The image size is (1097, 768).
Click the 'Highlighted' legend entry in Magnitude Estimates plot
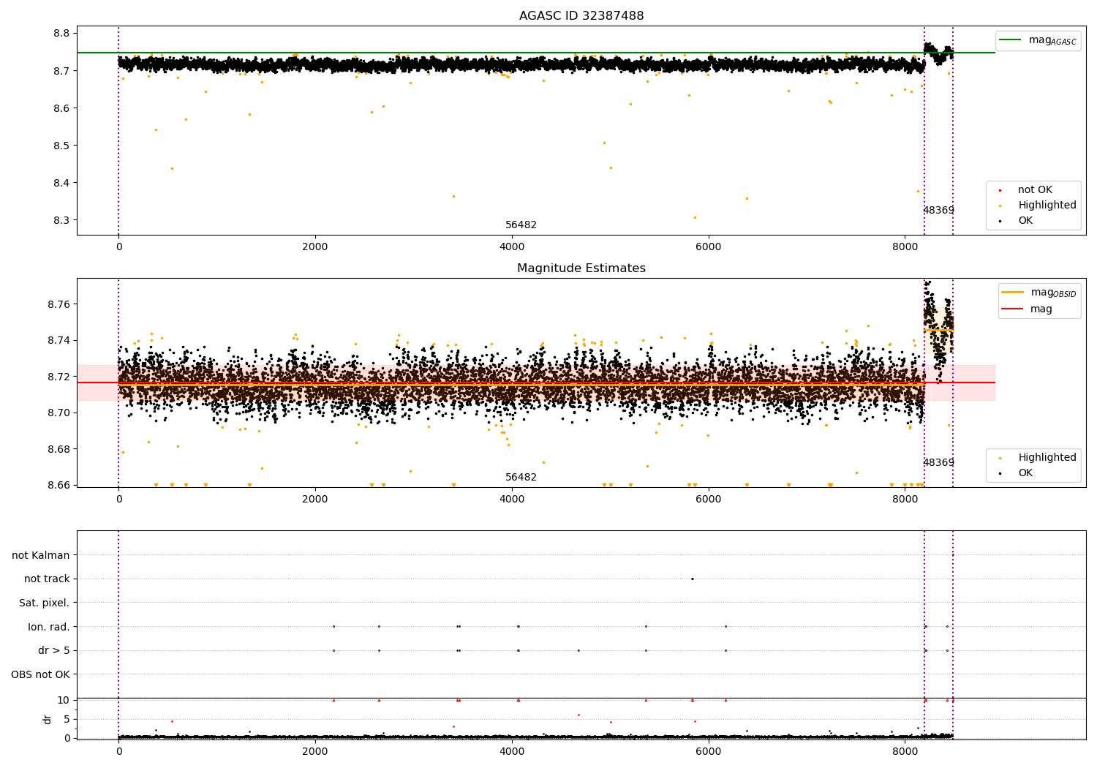click(x=1047, y=458)
